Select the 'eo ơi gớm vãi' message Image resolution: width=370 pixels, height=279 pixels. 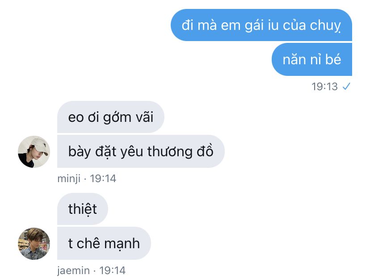coord(111,117)
